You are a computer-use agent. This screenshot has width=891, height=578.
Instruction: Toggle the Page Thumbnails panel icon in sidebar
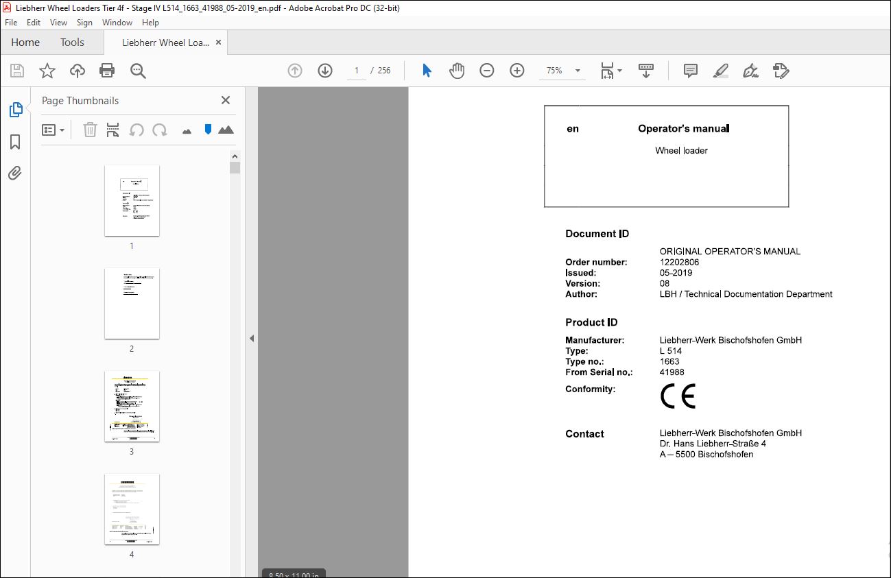[15, 110]
